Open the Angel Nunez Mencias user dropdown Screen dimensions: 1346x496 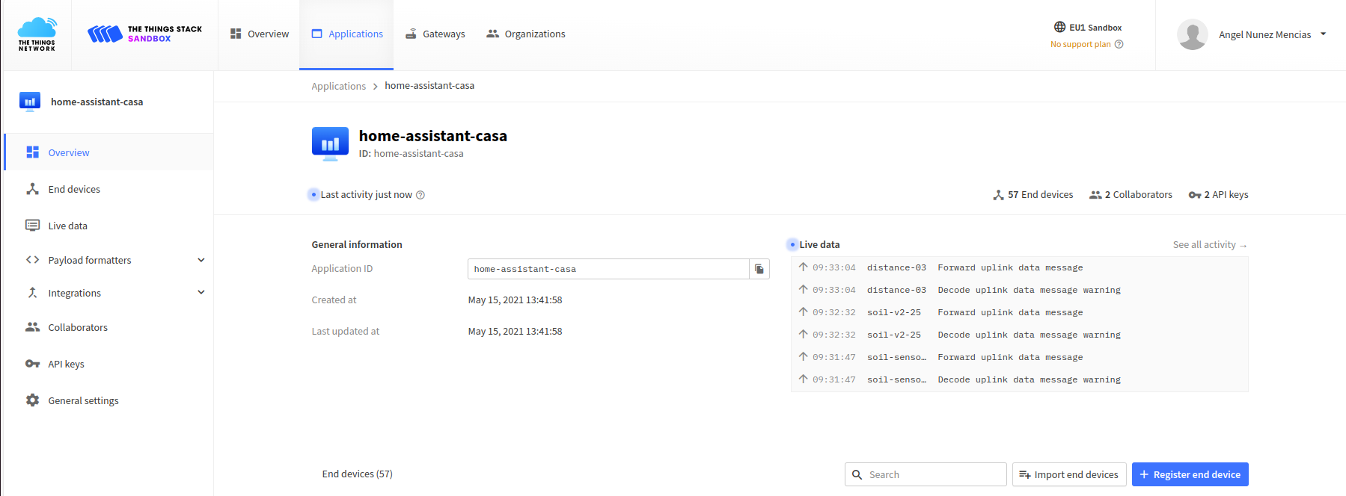(x=1323, y=34)
